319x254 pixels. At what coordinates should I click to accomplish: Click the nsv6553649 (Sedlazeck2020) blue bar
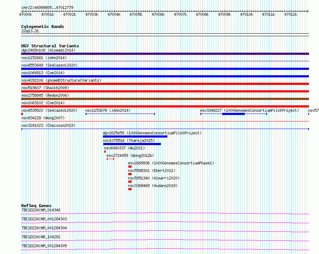(x=165, y=69)
